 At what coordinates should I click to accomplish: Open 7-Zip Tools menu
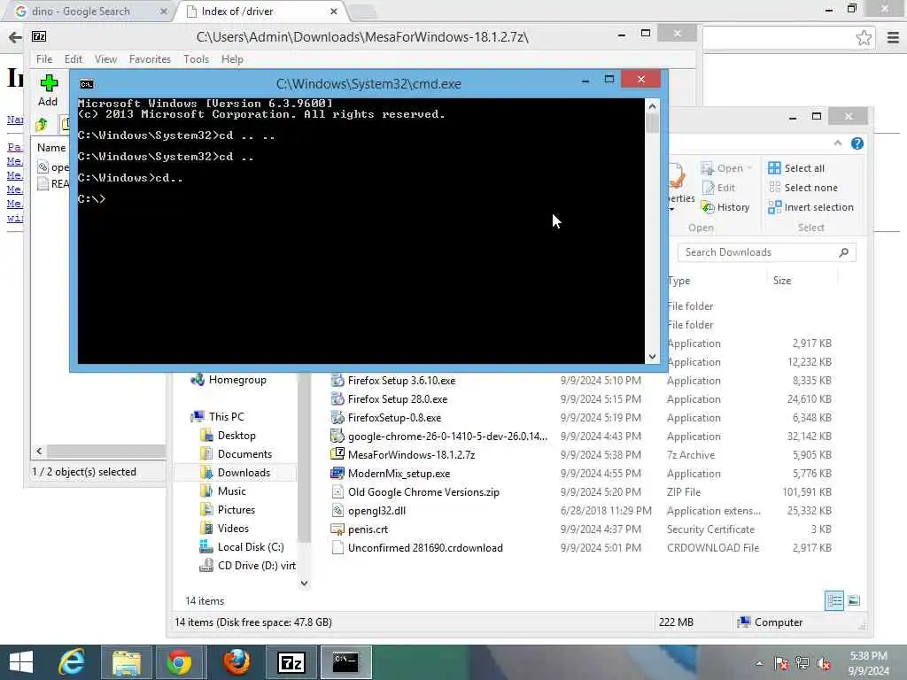tap(196, 59)
